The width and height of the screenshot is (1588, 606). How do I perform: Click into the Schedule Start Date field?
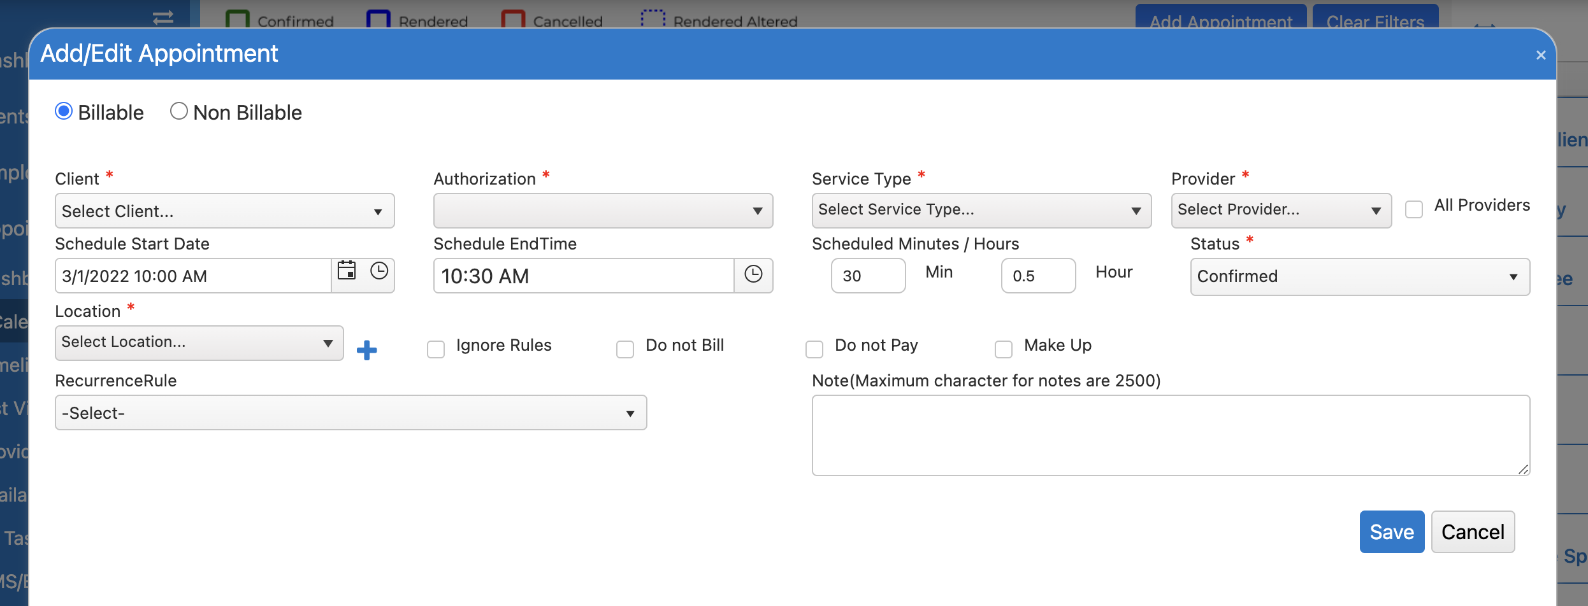194,276
